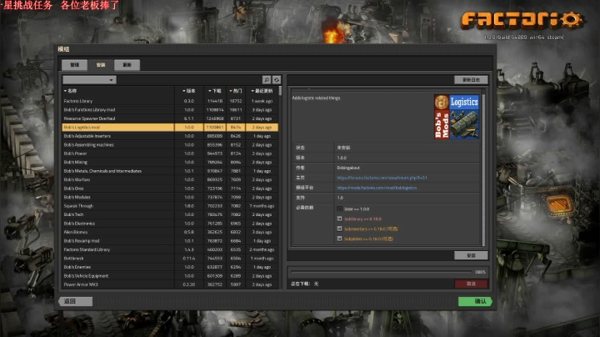
Task: Select the Squeak Through row
Action: pyautogui.click(x=170, y=206)
